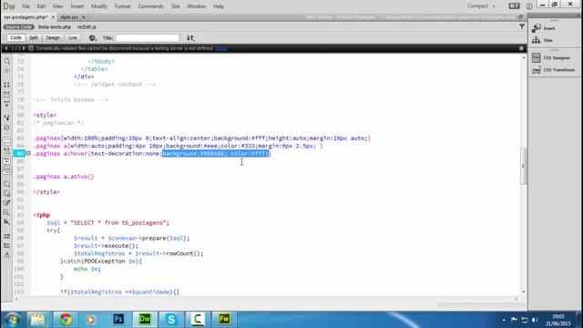583x328 pixels.
Task: Open the Window menu
Action: pos(197,6)
